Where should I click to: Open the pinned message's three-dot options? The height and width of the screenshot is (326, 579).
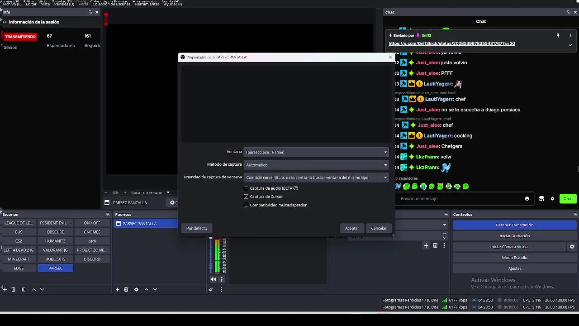(x=570, y=35)
